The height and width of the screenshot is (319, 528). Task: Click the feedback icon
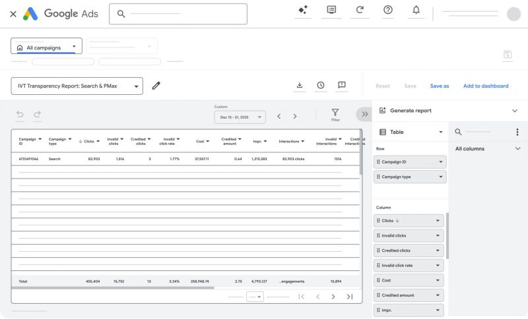click(x=342, y=85)
